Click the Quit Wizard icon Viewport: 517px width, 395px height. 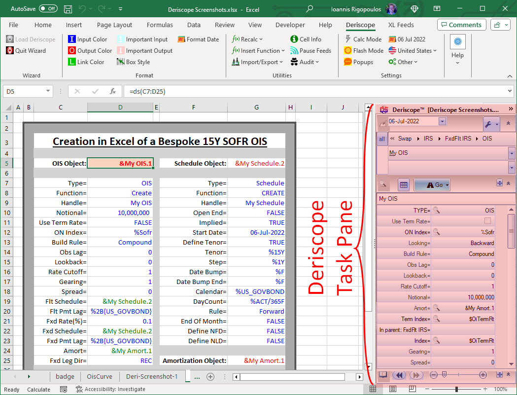(10, 51)
